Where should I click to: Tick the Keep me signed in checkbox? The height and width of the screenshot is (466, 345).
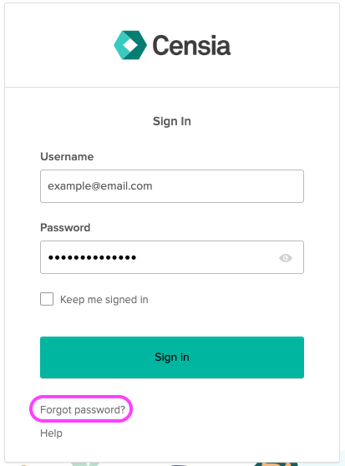coord(47,299)
